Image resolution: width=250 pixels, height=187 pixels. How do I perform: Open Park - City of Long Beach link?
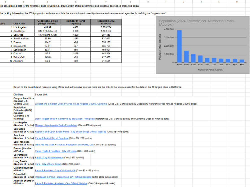[x=48, y=164]
